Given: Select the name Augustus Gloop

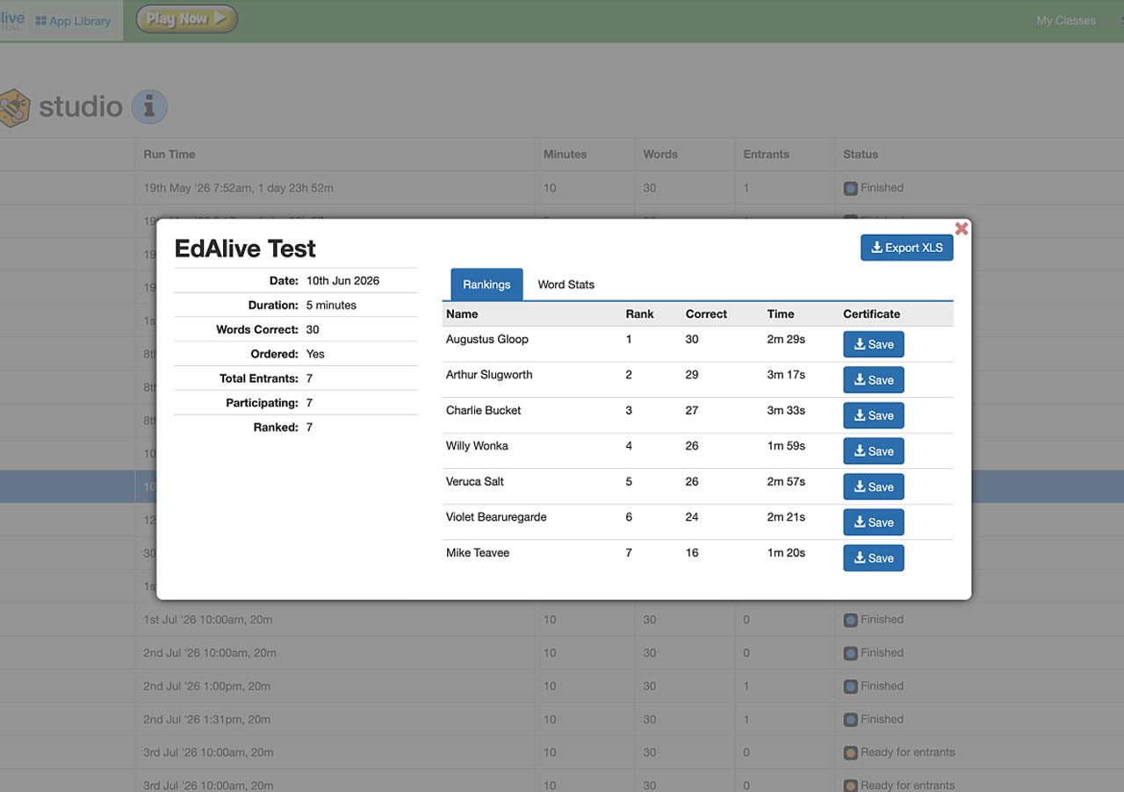Looking at the screenshot, I should pyautogui.click(x=486, y=339).
